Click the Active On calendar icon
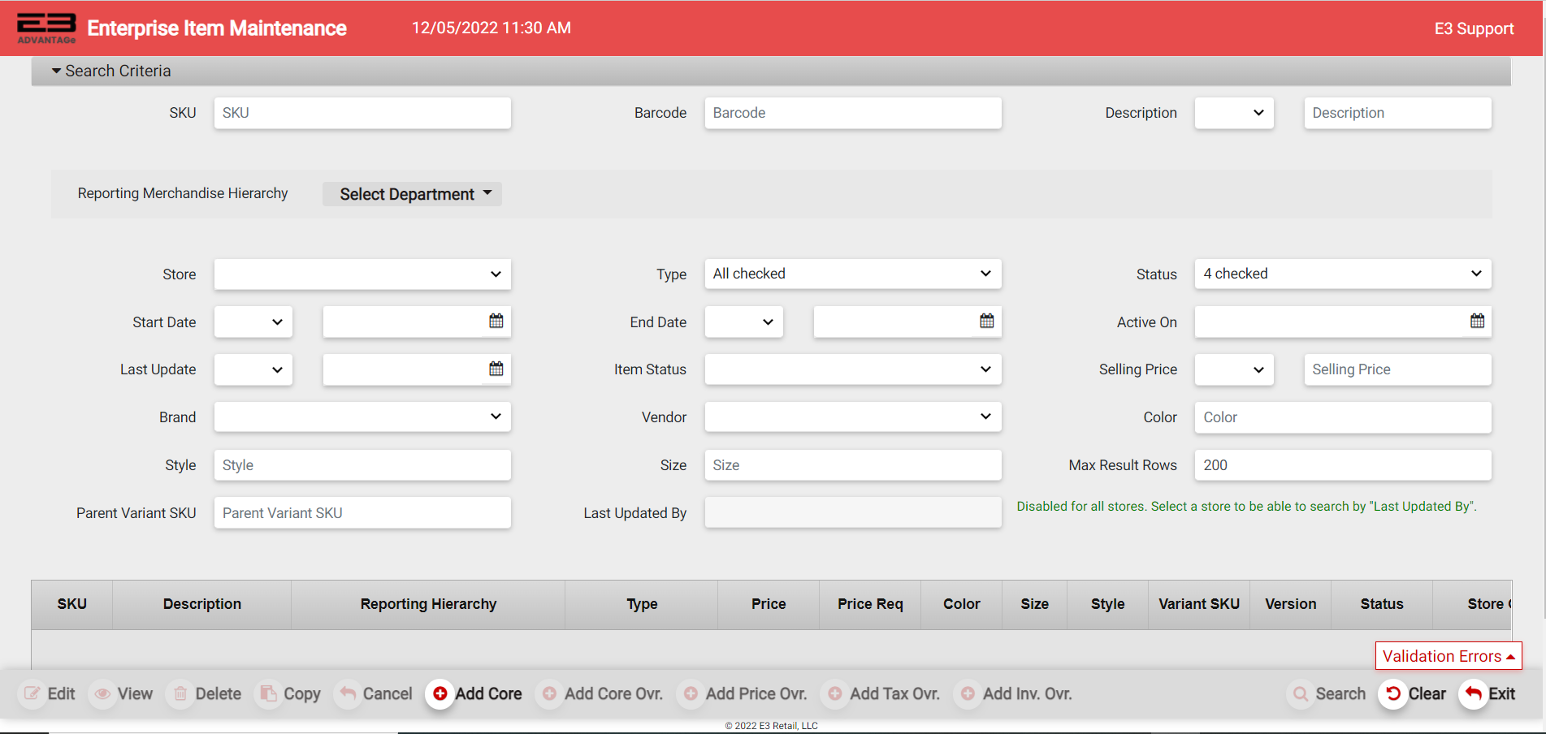Screen dimensions: 1546x734 tap(1477, 322)
